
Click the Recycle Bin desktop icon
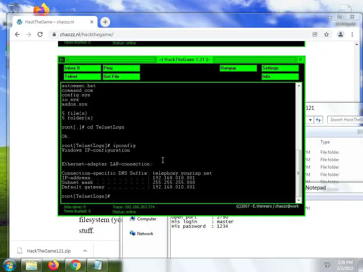(13, 8)
